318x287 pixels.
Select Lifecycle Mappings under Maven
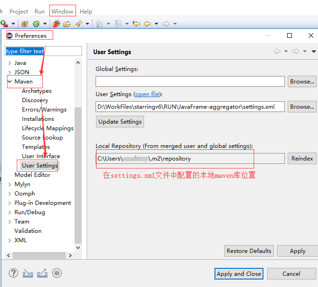tap(48, 128)
